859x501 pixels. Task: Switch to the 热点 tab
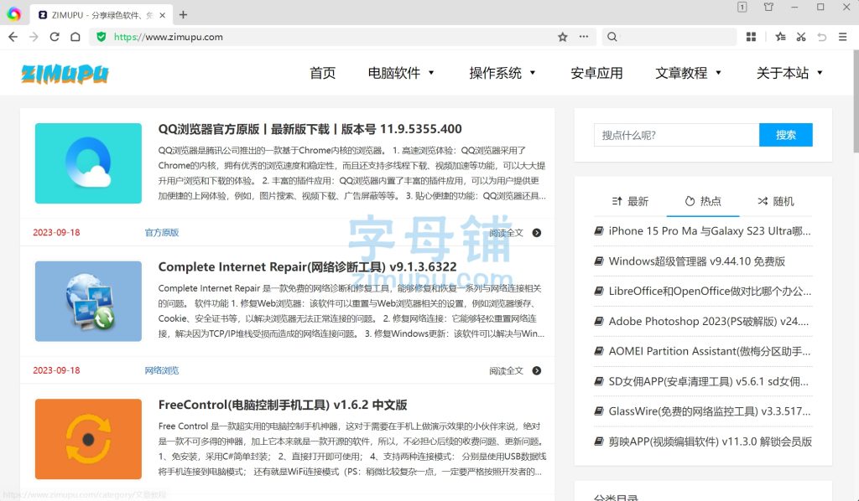pyautogui.click(x=703, y=201)
